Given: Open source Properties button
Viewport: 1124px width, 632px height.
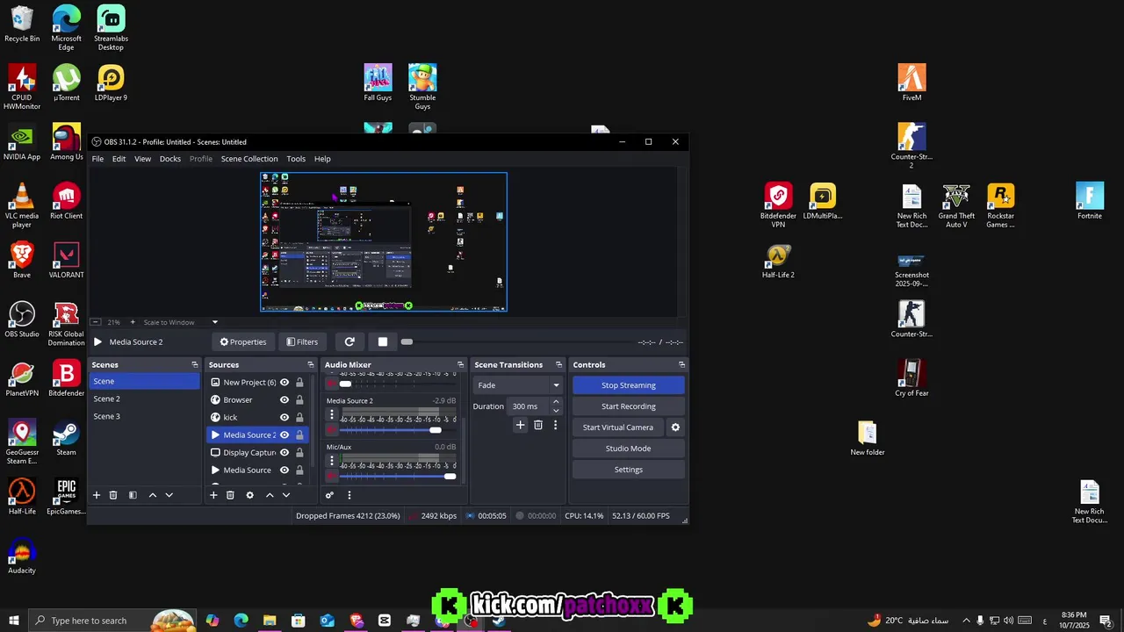Looking at the screenshot, I should point(243,341).
